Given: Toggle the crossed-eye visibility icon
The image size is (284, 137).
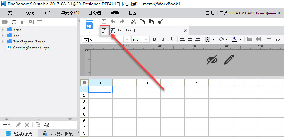Looking at the screenshot, I should 212,60.
